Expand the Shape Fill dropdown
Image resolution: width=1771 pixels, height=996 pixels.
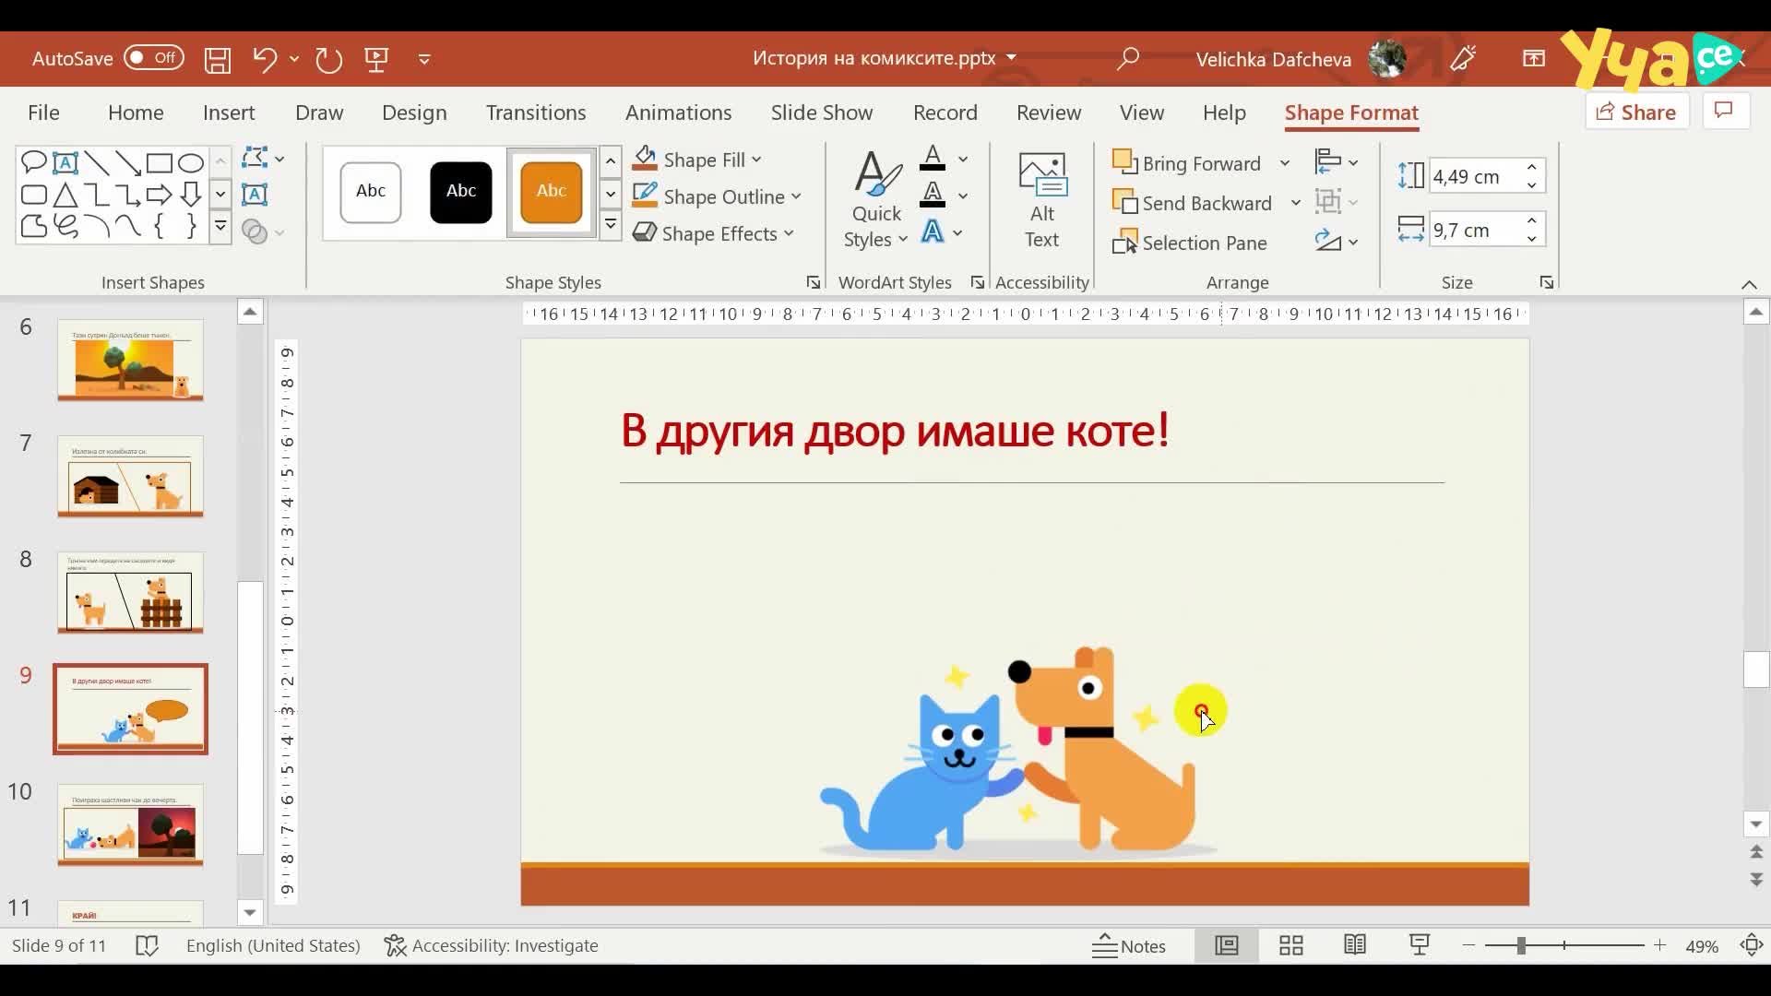click(x=757, y=160)
